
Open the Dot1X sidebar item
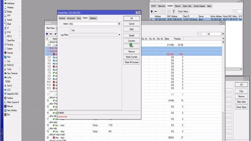pos(9,86)
